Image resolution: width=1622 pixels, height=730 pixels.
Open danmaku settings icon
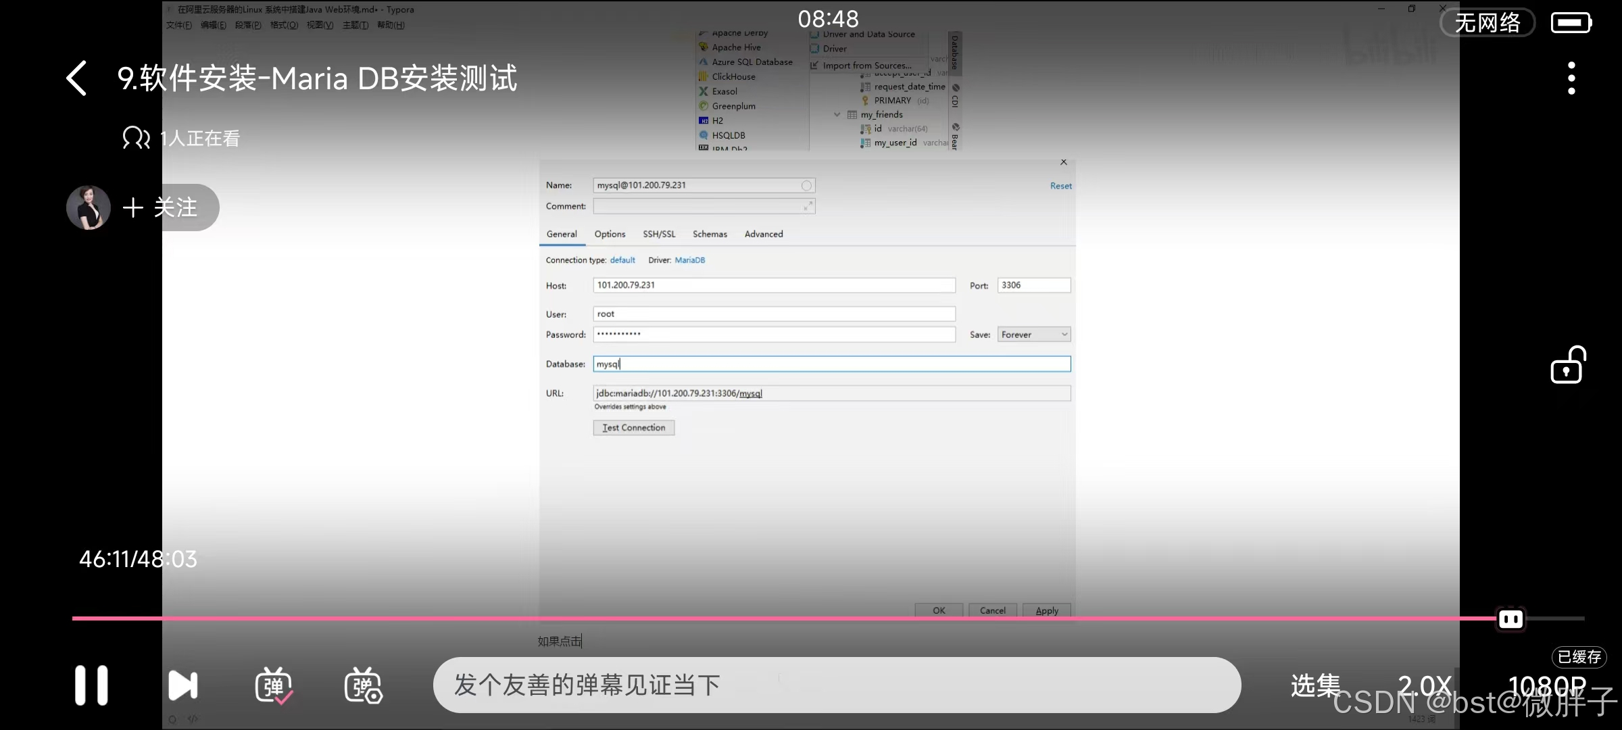[363, 687]
